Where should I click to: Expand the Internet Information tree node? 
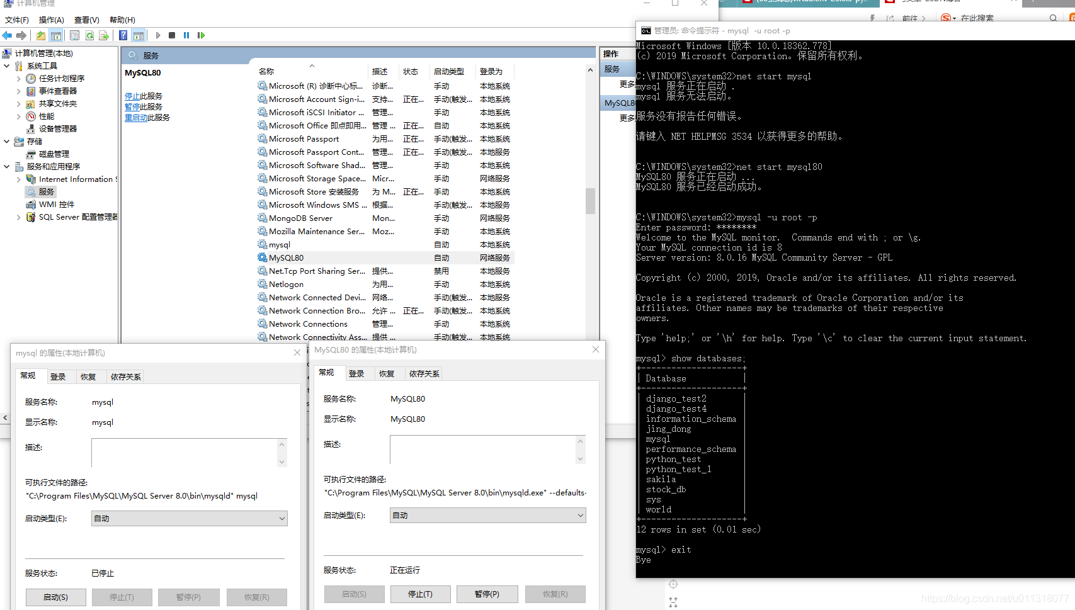click(18, 179)
